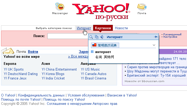Select the Интернет search category
This screenshot has height=109, width=187.
click(84, 28)
